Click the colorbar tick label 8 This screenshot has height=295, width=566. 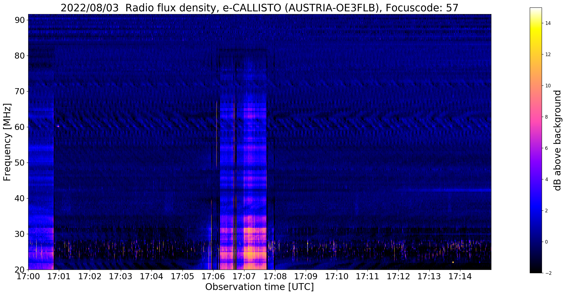546,117
